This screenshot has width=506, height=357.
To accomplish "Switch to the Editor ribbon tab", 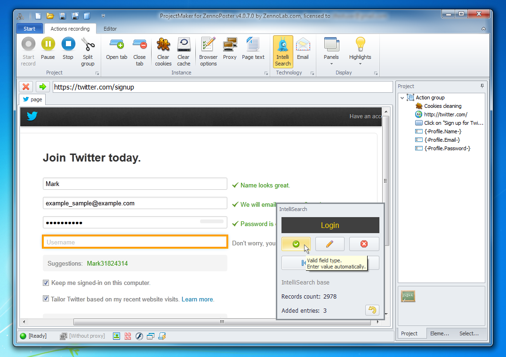I will tap(110, 29).
